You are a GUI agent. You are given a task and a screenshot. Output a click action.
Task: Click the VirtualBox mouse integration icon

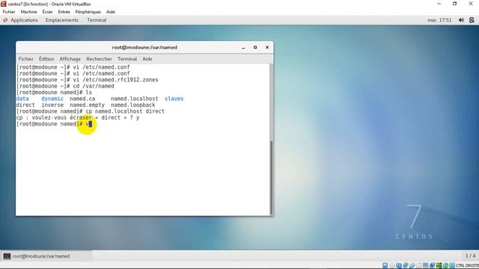[x=446, y=266]
